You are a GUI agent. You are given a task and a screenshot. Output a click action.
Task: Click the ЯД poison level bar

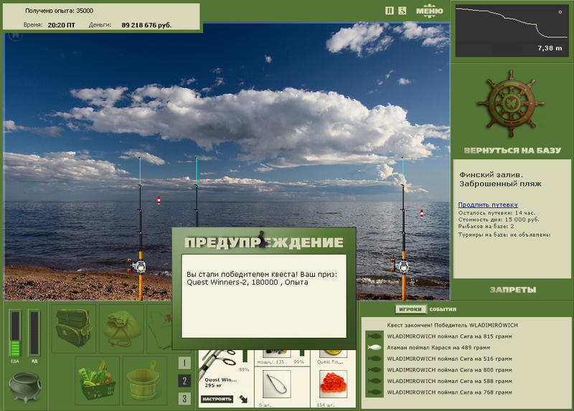point(34,333)
